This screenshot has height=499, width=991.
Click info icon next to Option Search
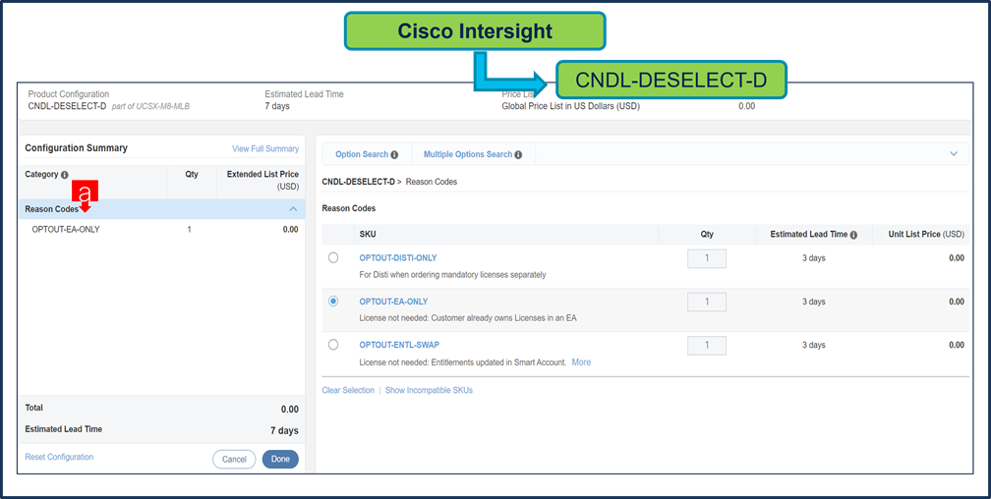pyautogui.click(x=394, y=155)
